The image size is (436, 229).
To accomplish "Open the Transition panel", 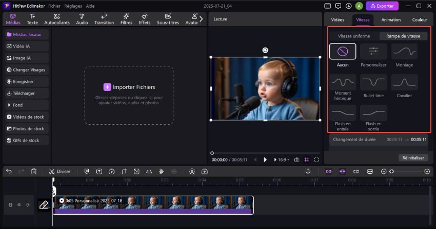I will coord(104,19).
